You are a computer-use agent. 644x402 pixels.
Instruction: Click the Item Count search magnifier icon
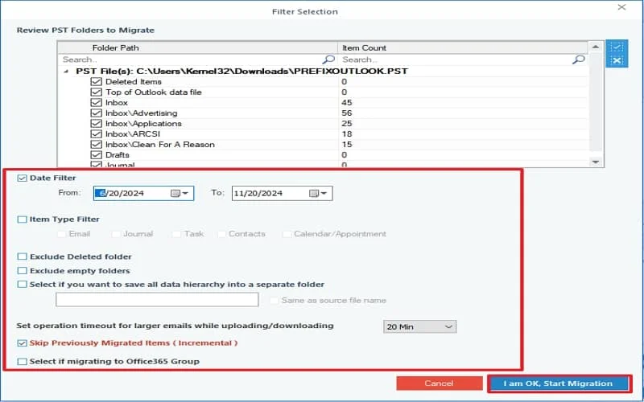(578, 59)
